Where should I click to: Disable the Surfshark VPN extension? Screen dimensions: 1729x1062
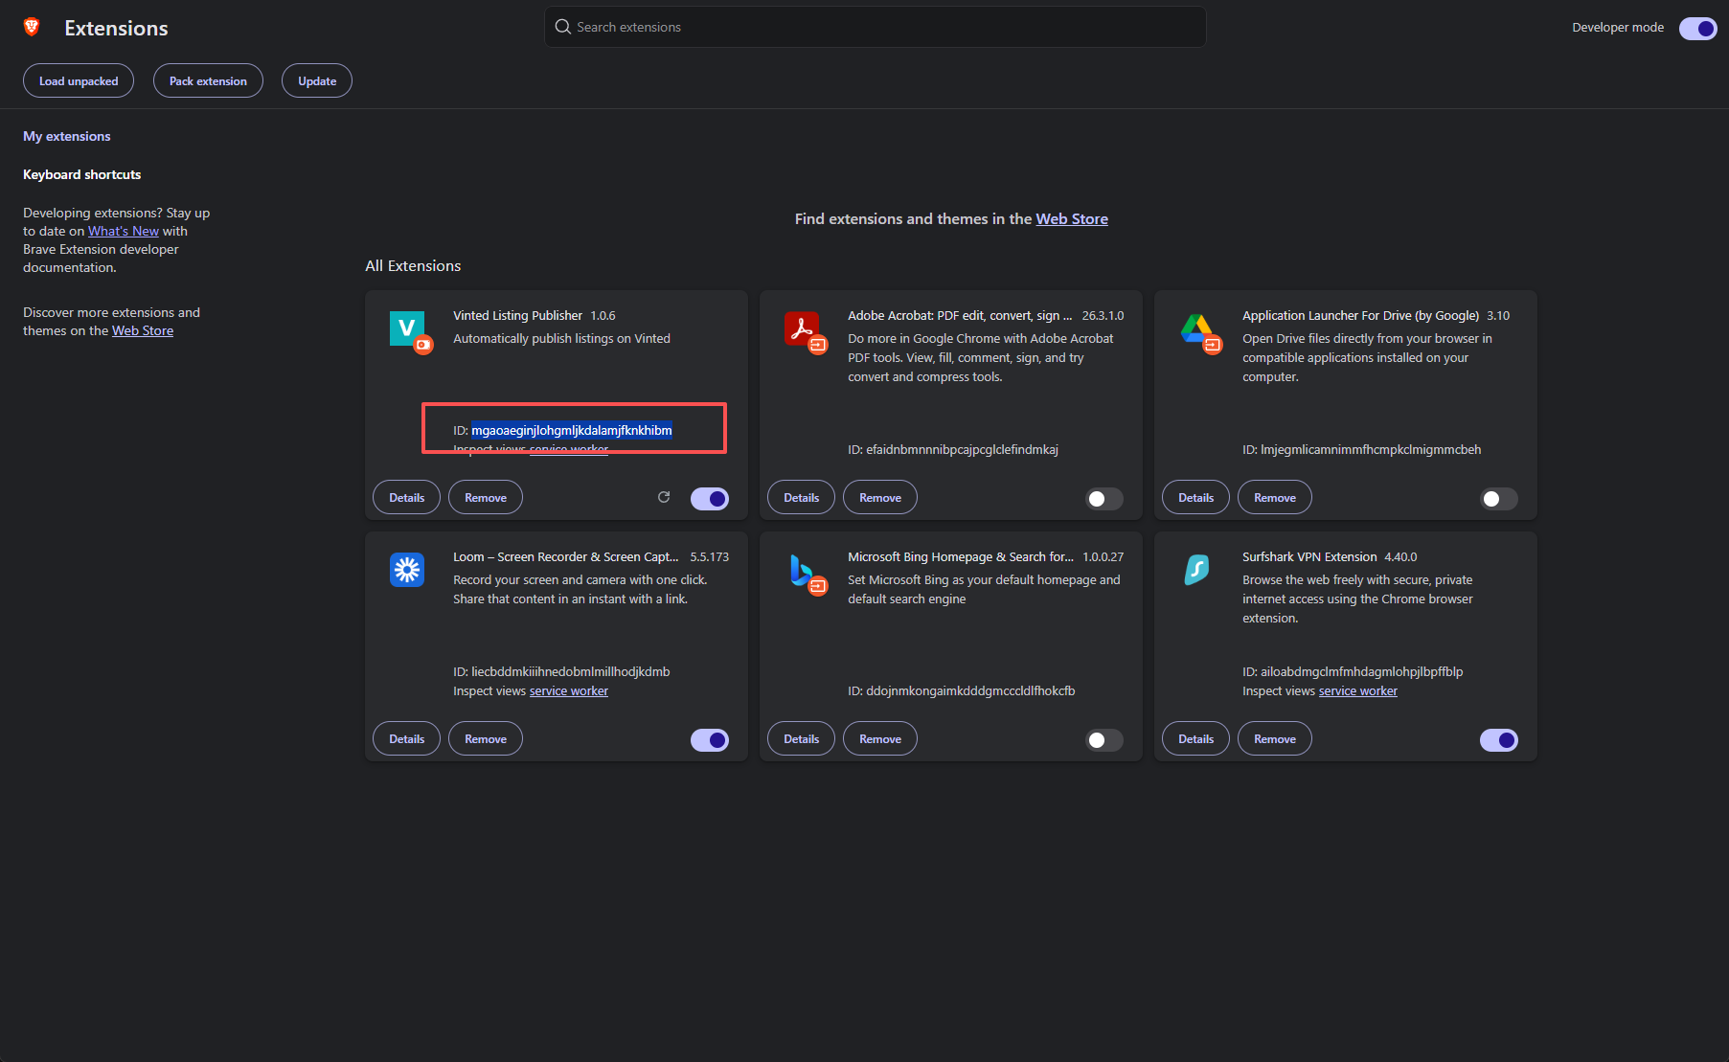pos(1499,739)
